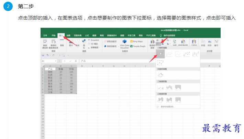Click the fx insert function icon
Viewport: 244px width, 139px height.
coord(76,61)
